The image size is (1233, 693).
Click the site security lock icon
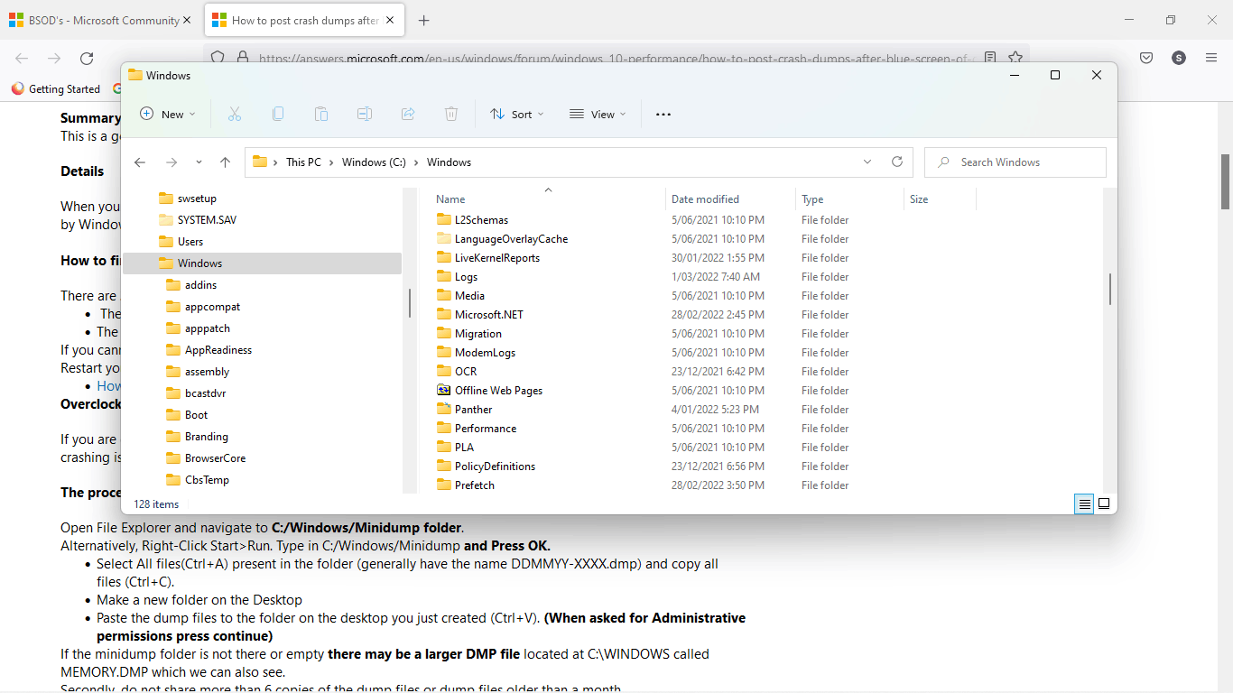pyautogui.click(x=242, y=58)
